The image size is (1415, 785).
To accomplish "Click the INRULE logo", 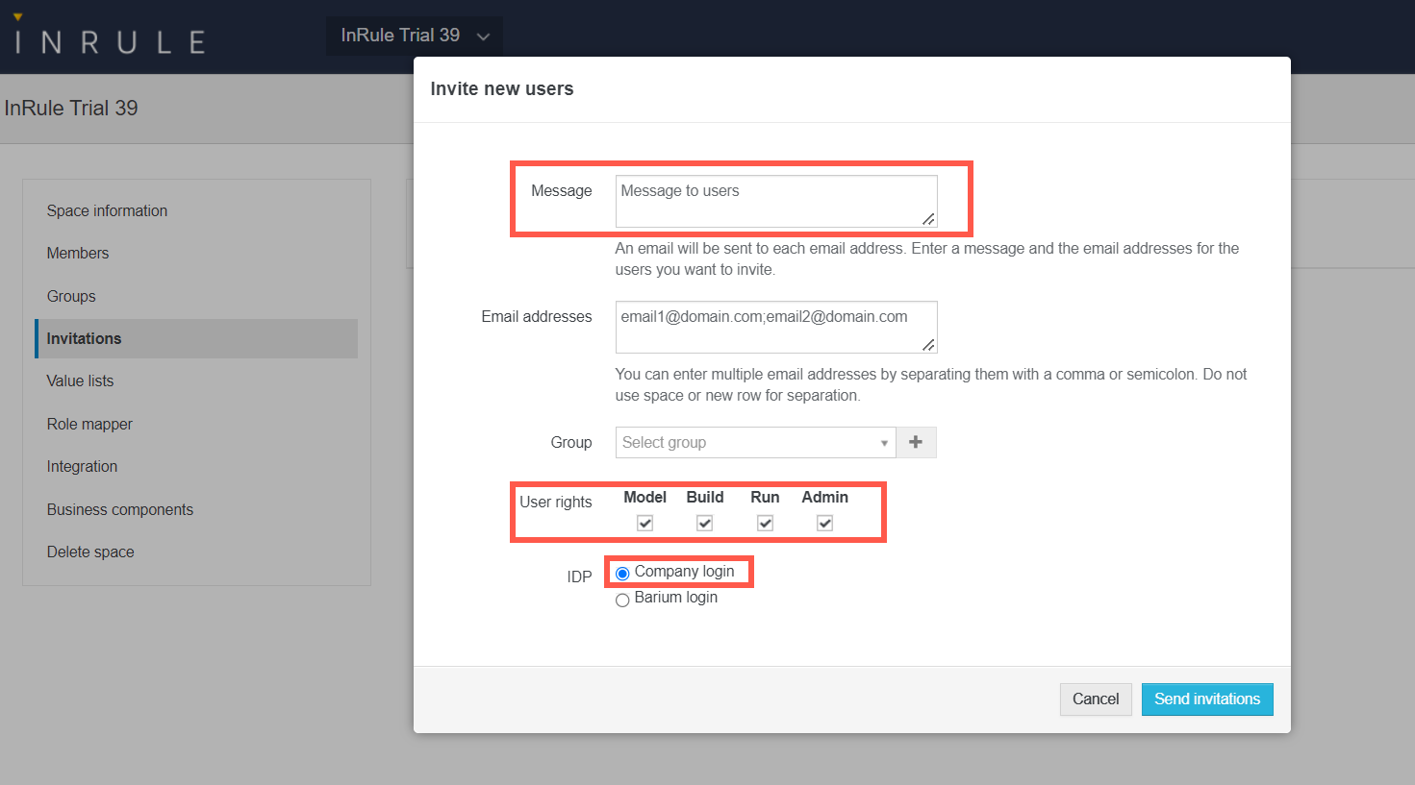I will [111, 40].
